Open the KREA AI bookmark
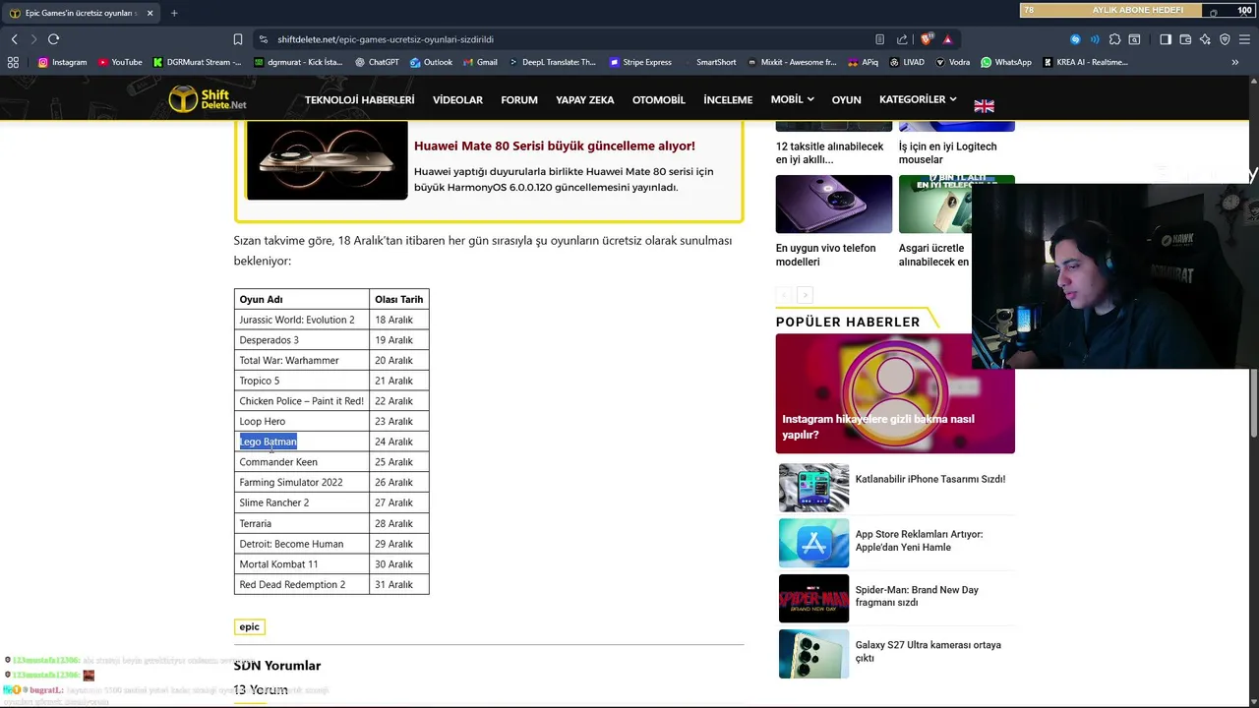This screenshot has height=708, width=1259. pyautogui.click(x=1085, y=62)
